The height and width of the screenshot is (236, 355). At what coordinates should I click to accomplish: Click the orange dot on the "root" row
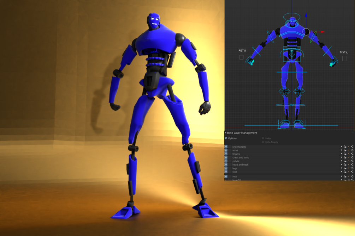click(349, 176)
